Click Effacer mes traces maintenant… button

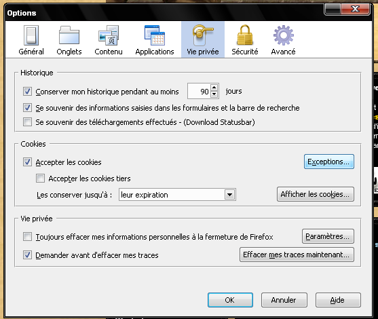click(297, 255)
